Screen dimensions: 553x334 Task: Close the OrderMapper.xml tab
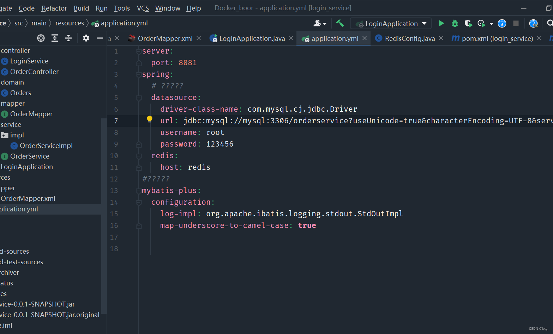point(199,38)
